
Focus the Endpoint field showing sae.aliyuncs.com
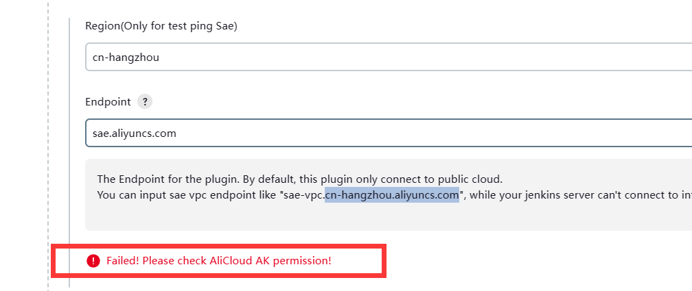pos(389,133)
